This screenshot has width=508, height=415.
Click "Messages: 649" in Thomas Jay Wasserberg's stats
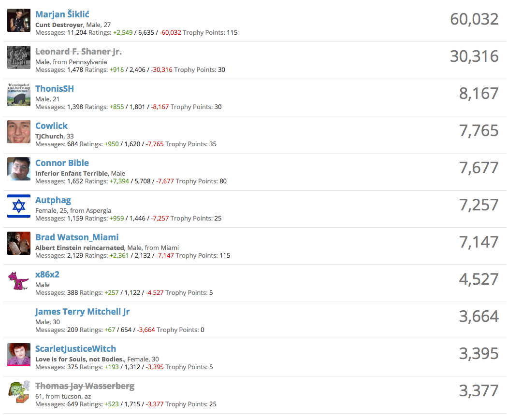tap(57, 404)
